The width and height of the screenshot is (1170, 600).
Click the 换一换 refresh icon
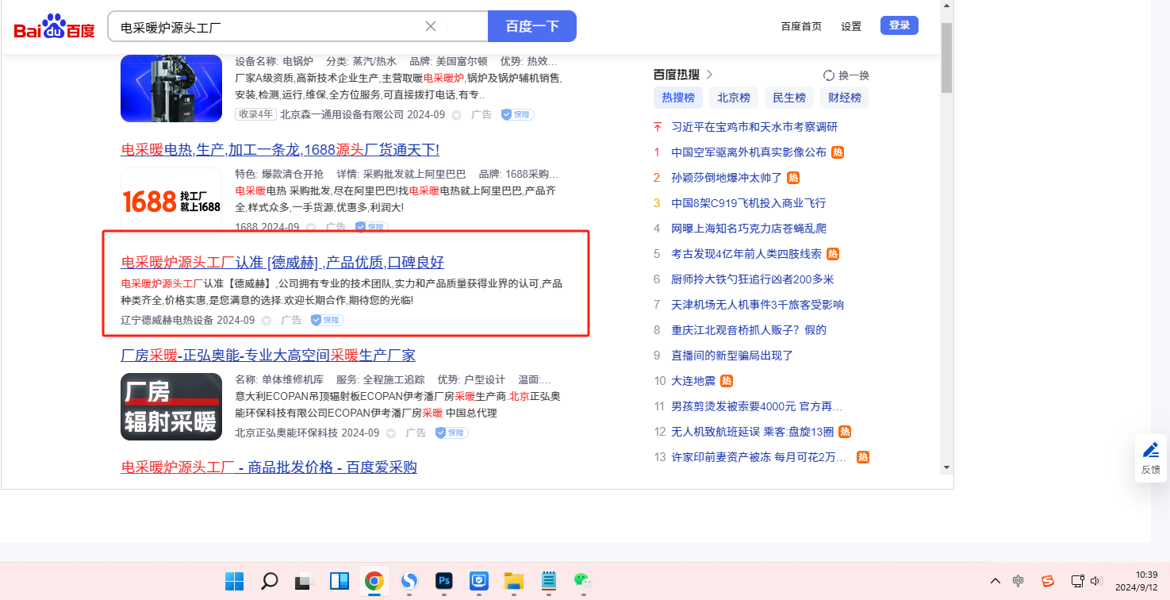tap(829, 75)
